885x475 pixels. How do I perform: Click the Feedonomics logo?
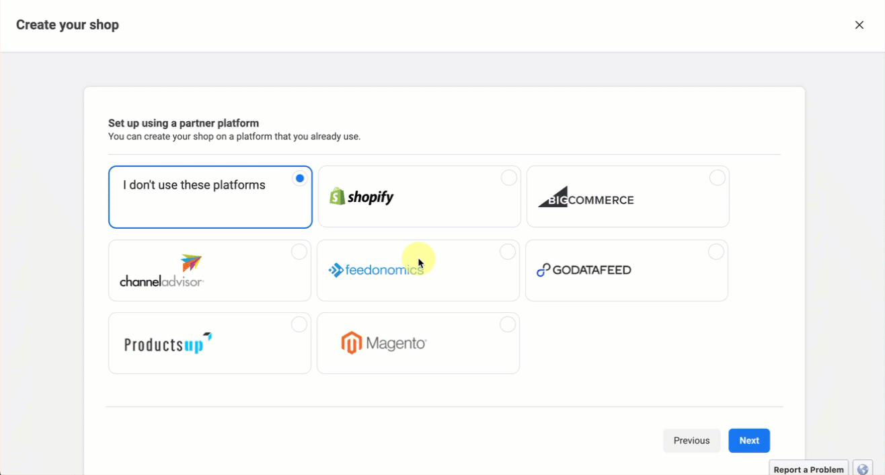coord(375,270)
